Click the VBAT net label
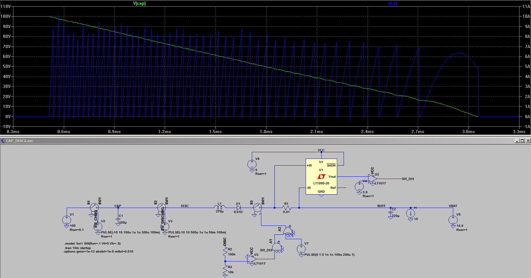The height and width of the screenshot is (278, 531). (453, 206)
